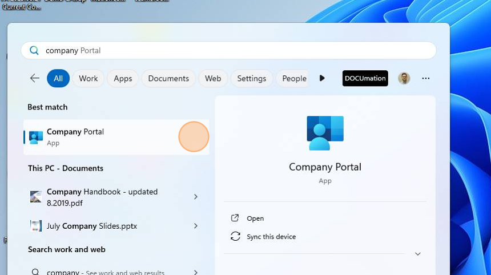The width and height of the screenshot is (491, 275).
Task: Click the web search magnifier icon beside 'company'
Action: coord(35,272)
